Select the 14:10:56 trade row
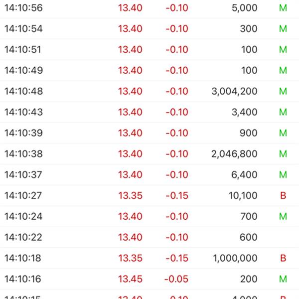 (149, 8)
